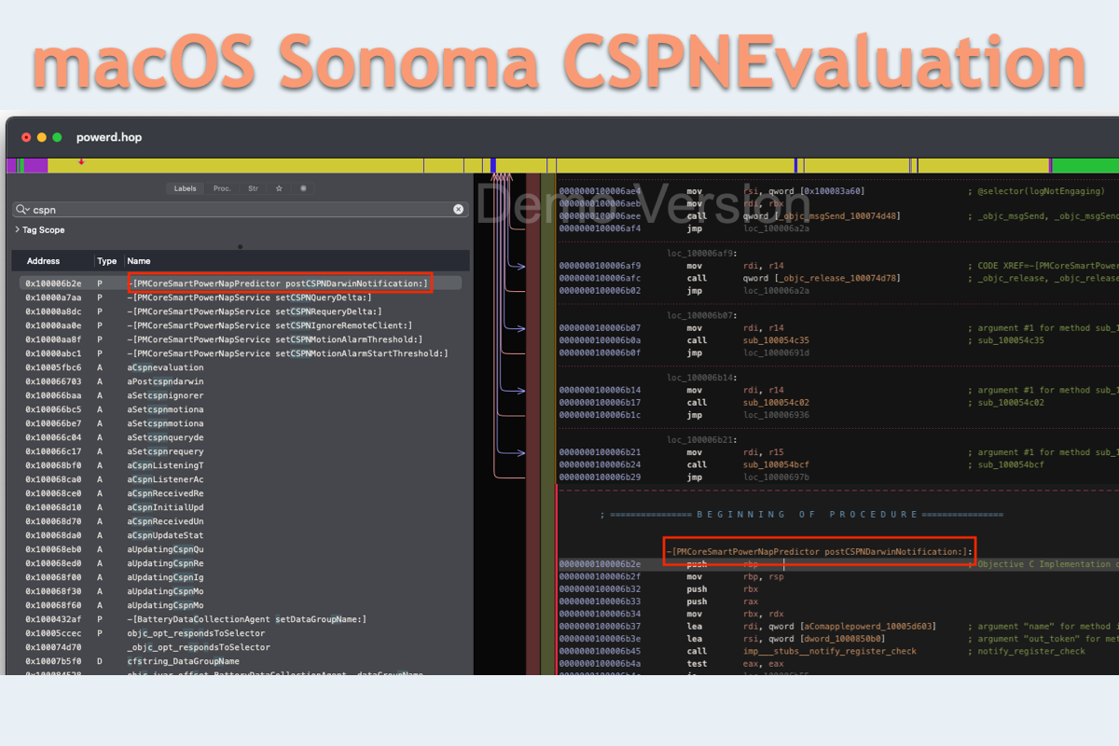
Task: Click jmp target loc_10000697b
Action: [777, 477]
